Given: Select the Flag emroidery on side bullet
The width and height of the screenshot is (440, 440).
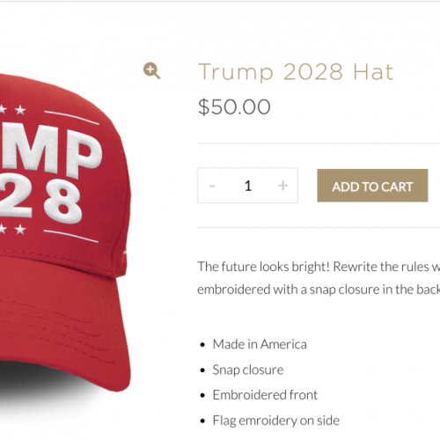Looking at the screenshot, I should pyautogui.click(x=276, y=421).
